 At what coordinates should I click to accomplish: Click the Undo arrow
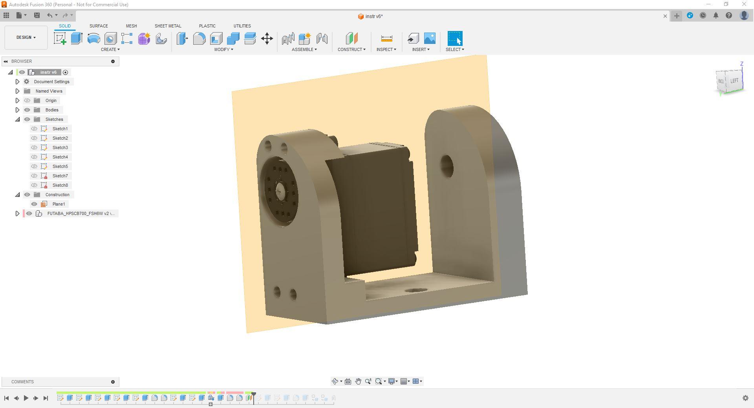[49, 15]
